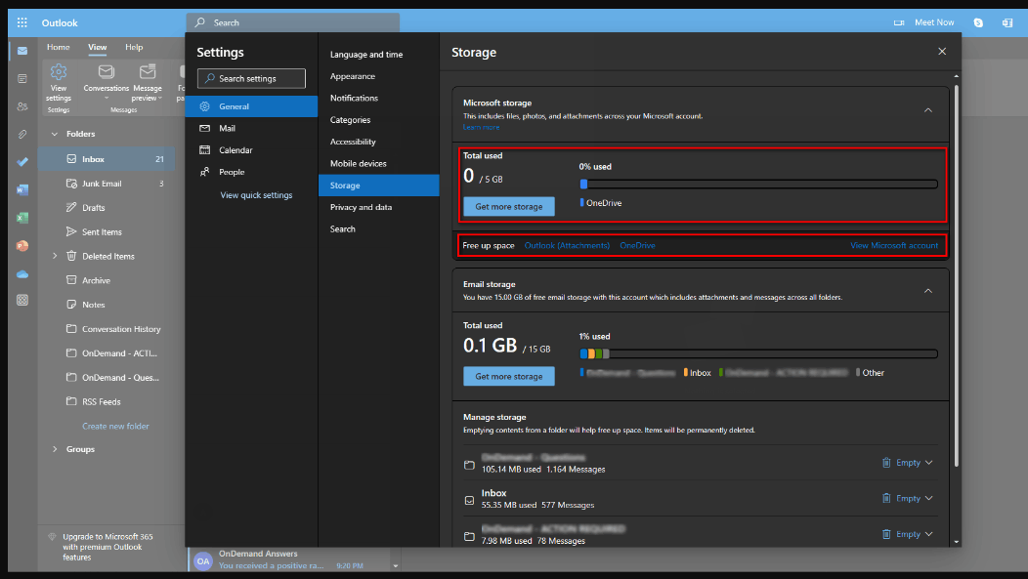Switch to the Home ribbon tab

pos(59,47)
